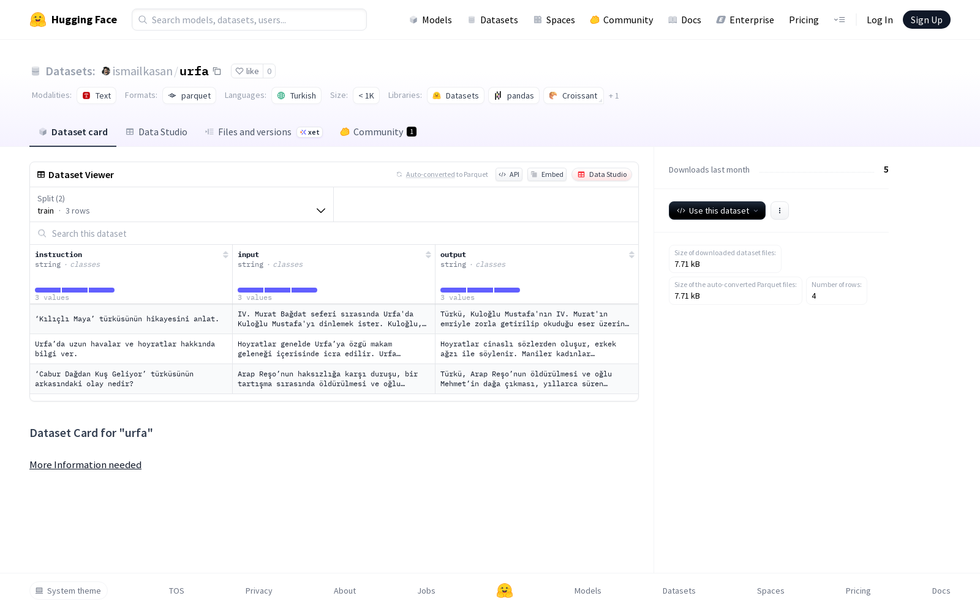Open Pricing in top navigation
This screenshot has width=980, height=612.
tap(804, 20)
